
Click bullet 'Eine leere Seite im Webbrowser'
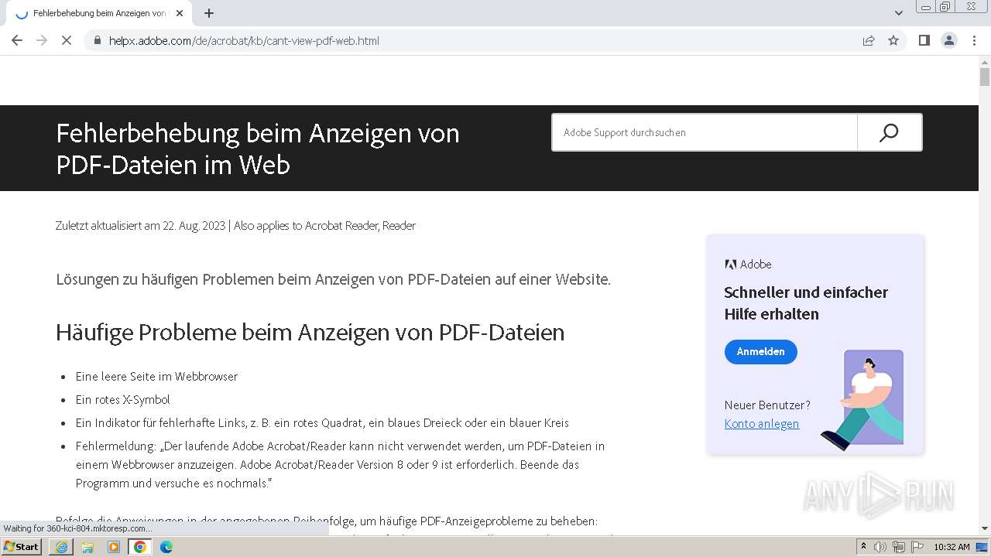pos(156,377)
